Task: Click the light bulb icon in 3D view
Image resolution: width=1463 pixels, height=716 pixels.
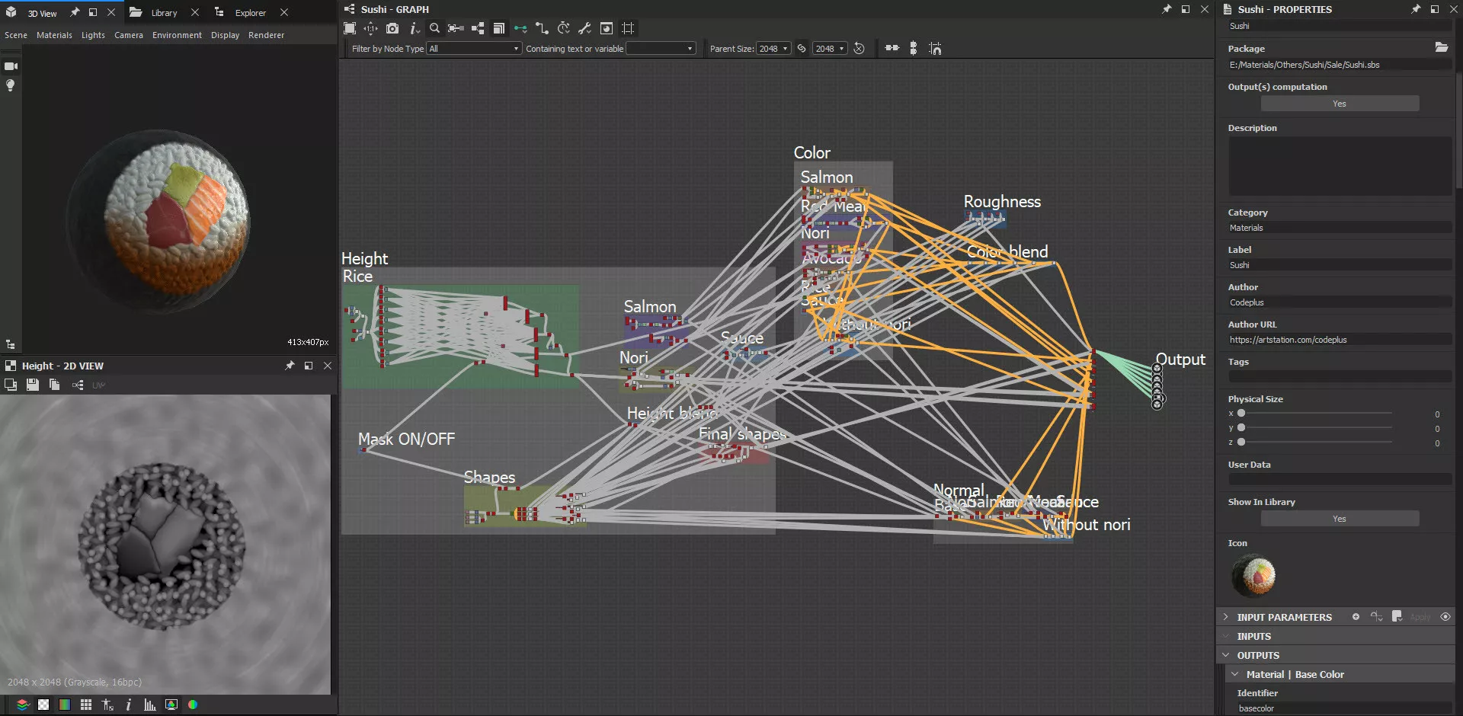Action: click(11, 85)
